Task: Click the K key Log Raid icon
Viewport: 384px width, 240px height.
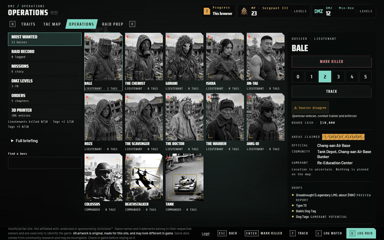Action: (x=352, y=233)
